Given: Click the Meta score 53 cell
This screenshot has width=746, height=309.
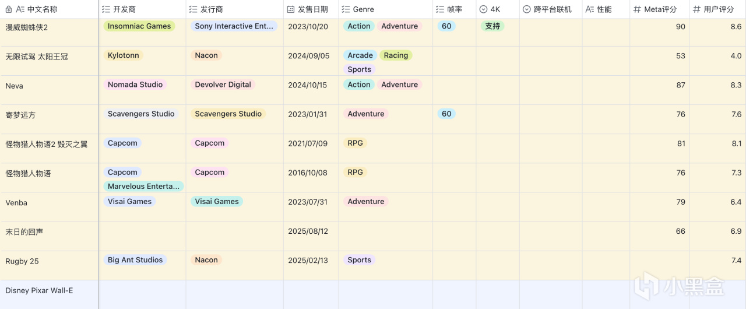Looking at the screenshot, I should click(x=660, y=61).
